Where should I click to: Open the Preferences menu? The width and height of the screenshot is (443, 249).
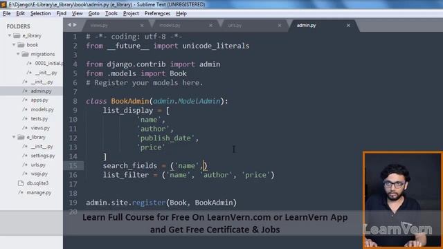[x=157, y=14]
